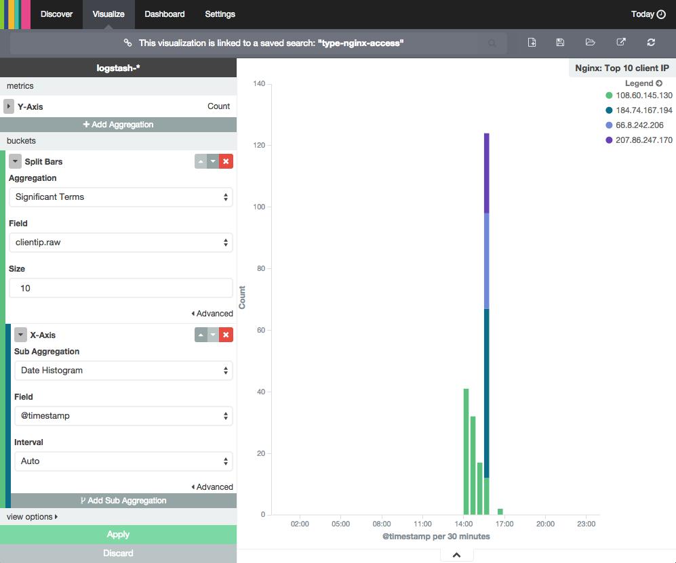Apply the visualization changes

(x=118, y=534)
